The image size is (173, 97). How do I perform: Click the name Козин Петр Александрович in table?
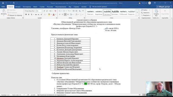point(67,45)
